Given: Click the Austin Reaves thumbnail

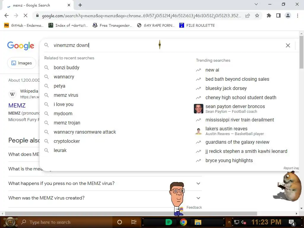Looking at the screenshot, I should click(x=199, y=131).
